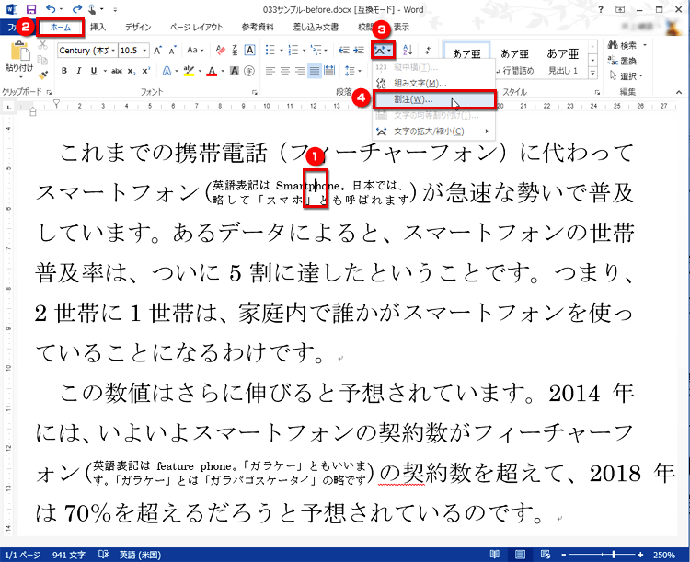This screenshot has width=690, height=562.
Task: Open the 10.5 font size dropdown
Action: coord(144,51)
